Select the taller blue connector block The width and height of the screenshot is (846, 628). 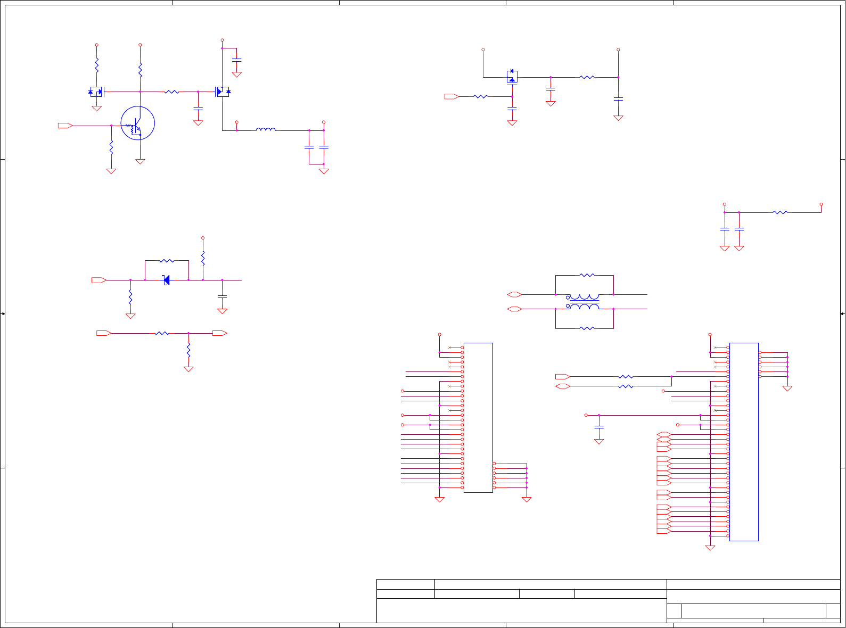point(744,442)
